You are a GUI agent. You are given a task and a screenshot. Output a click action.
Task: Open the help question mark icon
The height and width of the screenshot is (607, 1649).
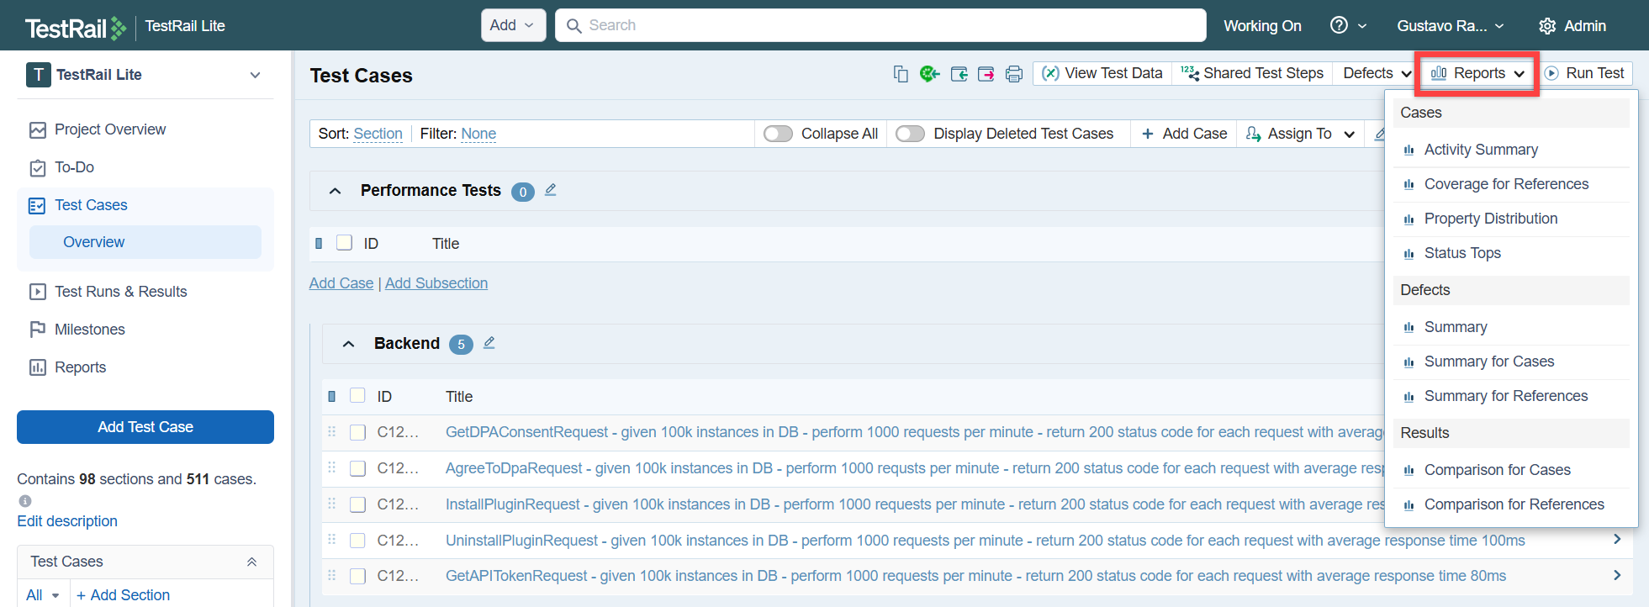(x=1339, y=25)
